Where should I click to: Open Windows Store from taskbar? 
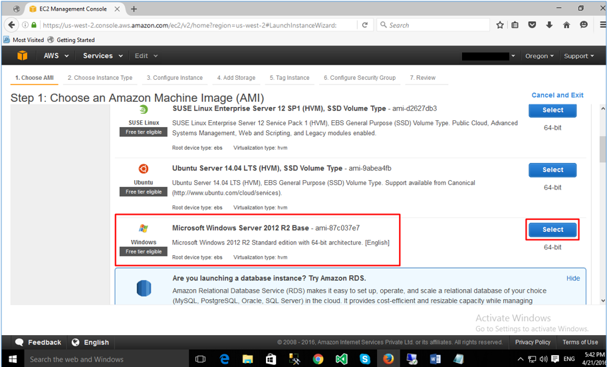[271, 359]
